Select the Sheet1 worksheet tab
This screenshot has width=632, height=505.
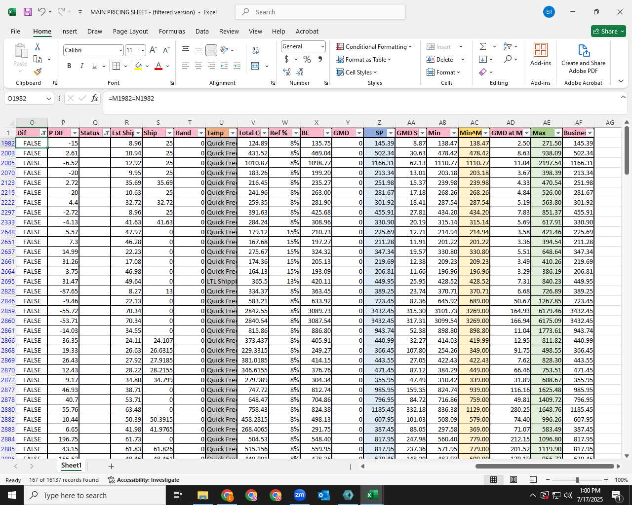(71, 466)
